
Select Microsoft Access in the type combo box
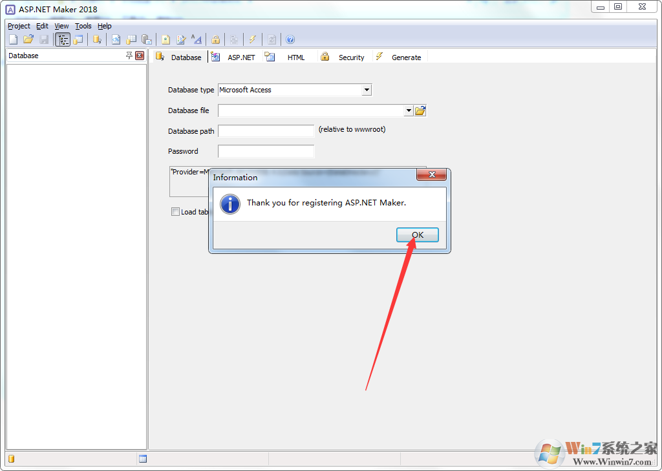pyautogui.click(x=291, y=90)
